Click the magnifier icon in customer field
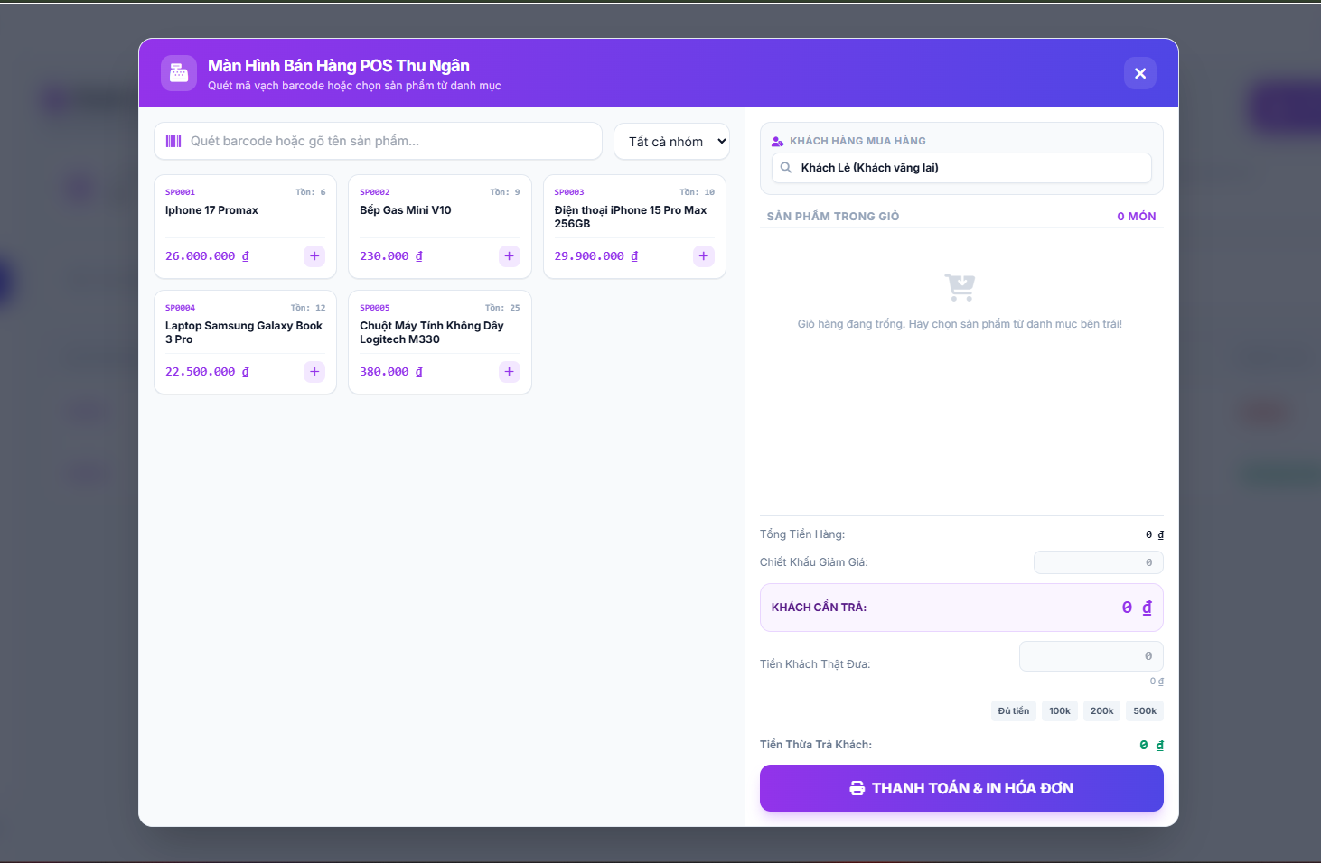 pos(786,168)
